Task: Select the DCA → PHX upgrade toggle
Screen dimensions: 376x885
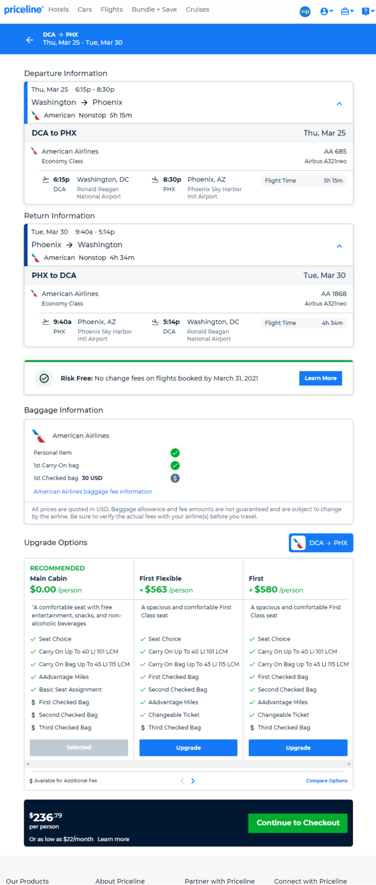Action: 321,543
